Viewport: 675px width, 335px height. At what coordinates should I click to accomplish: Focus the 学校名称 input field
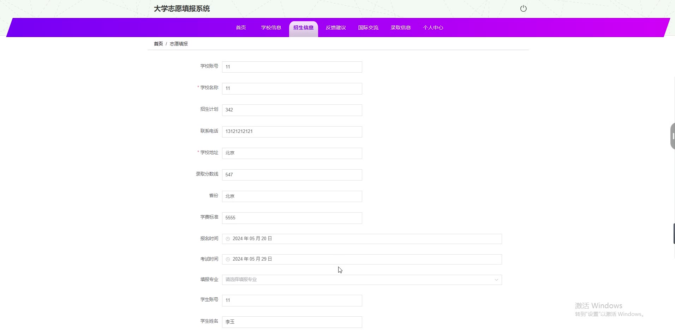[x=292, y=89]
